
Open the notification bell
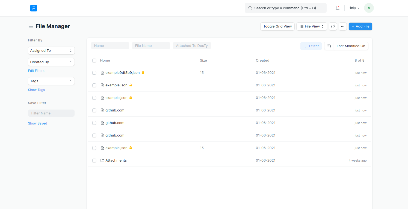337,8
